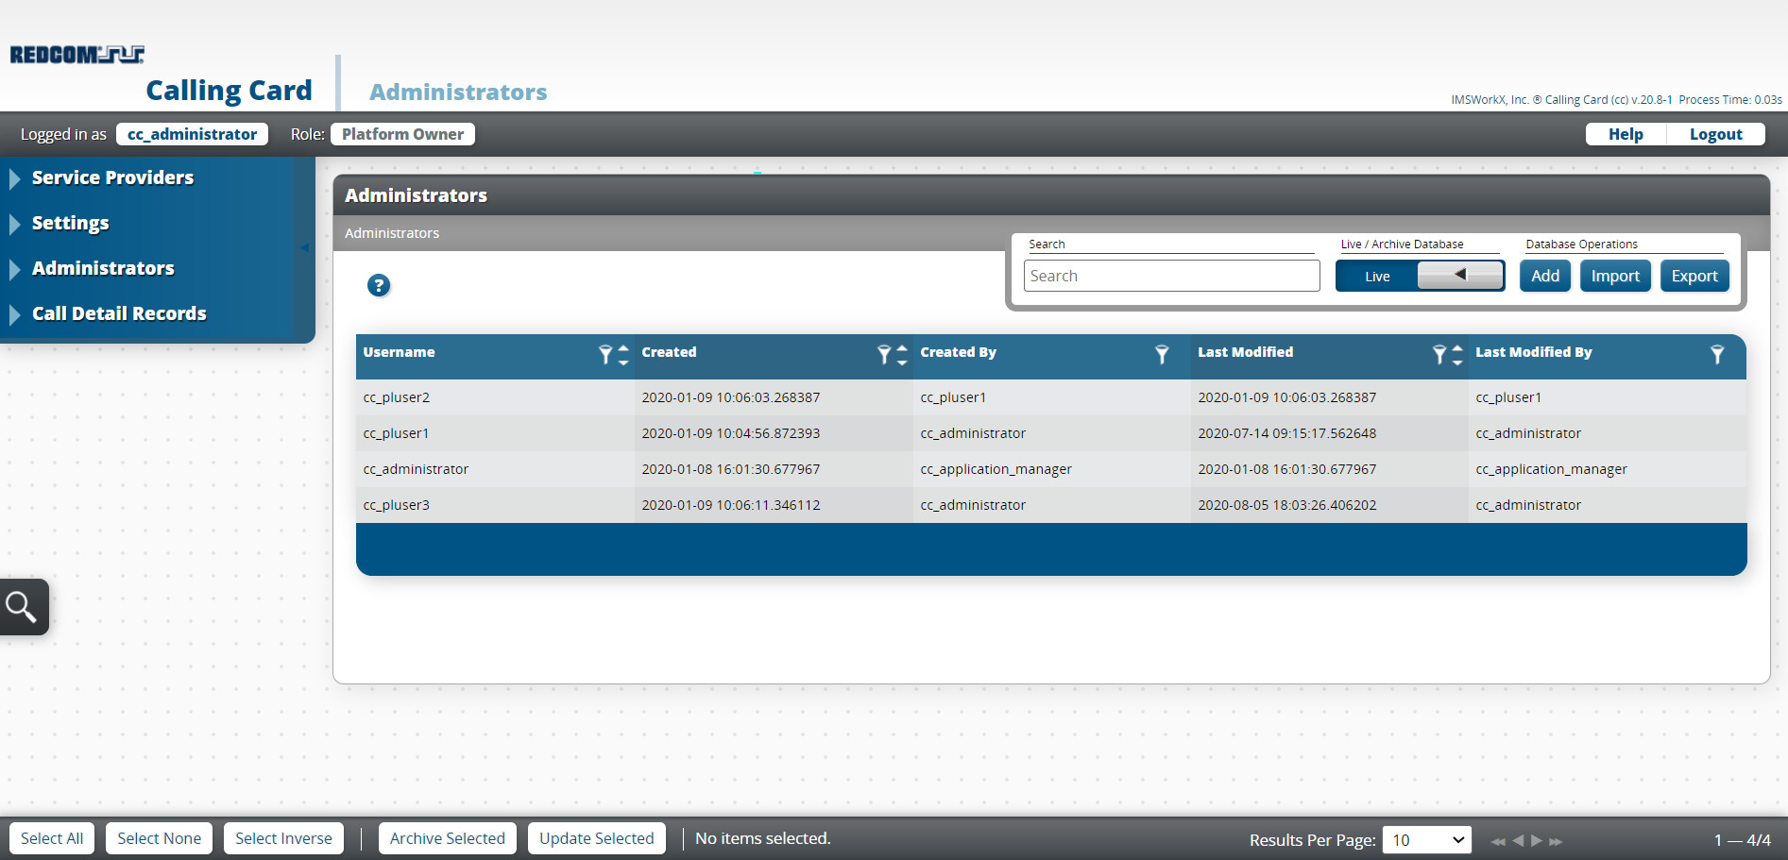Select Call Detail Records in the sidebar
This screenshot has height=860, width=1788.
point(119,313)
